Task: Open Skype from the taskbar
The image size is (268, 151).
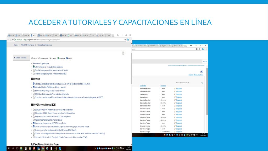Action: pos(60,148)
